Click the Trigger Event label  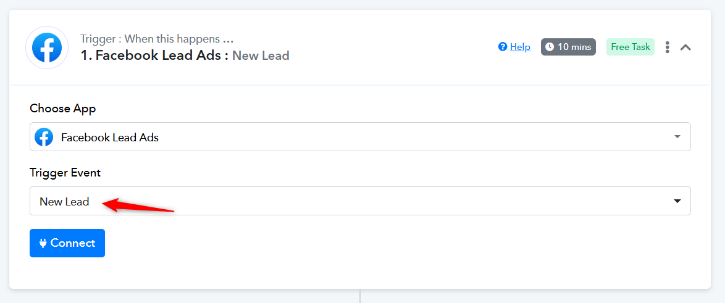tap(65, 173)
